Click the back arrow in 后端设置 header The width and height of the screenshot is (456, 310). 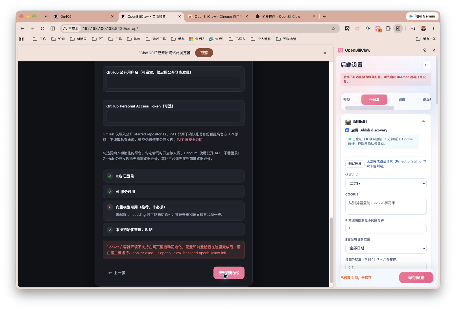pyautogui.click(x=427, y=65)
